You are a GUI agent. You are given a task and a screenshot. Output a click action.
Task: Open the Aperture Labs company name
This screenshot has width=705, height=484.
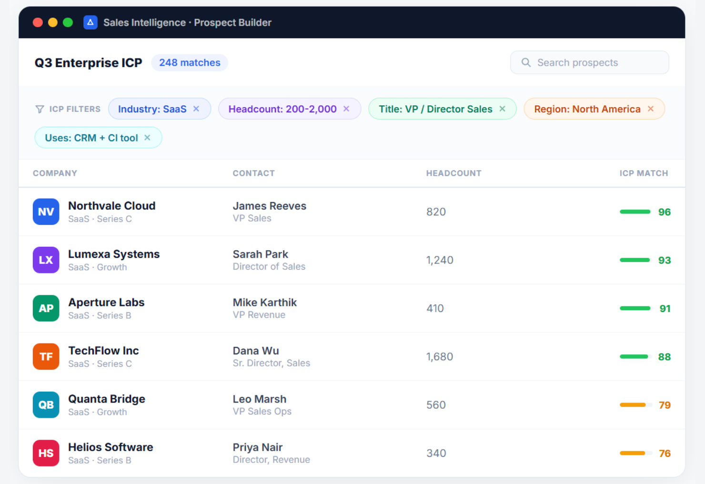106,302
